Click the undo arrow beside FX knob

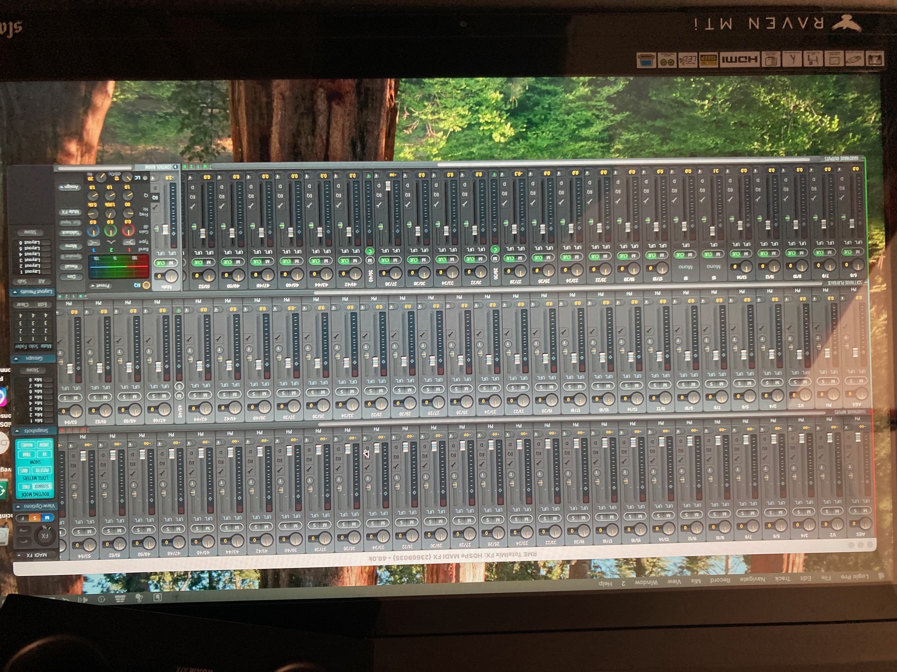pos(24,541)
